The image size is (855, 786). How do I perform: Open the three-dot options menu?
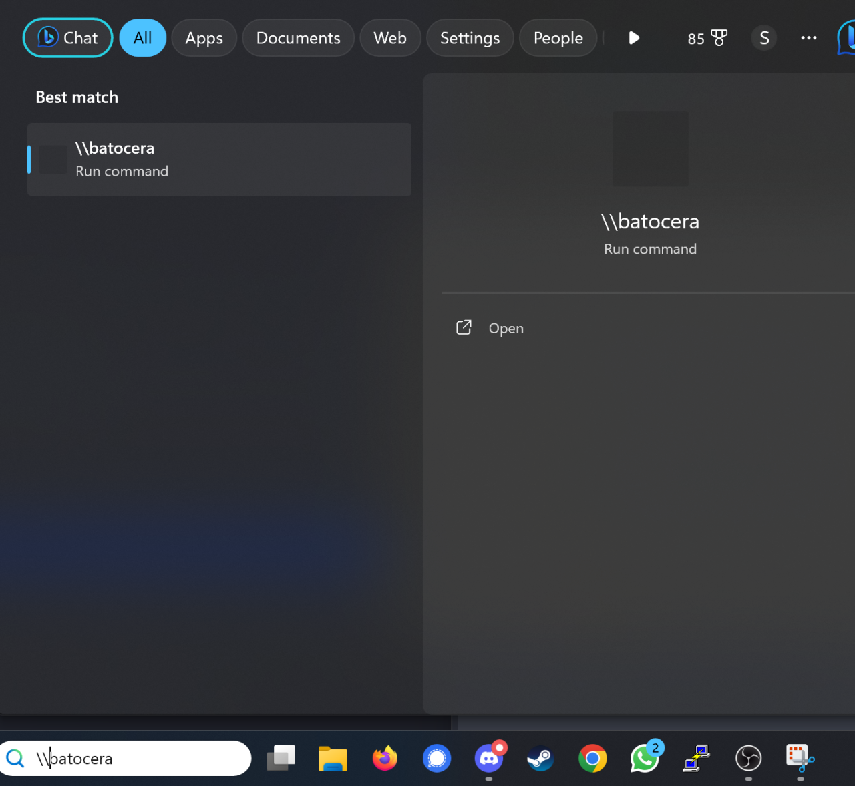click(x=808, y=38)
